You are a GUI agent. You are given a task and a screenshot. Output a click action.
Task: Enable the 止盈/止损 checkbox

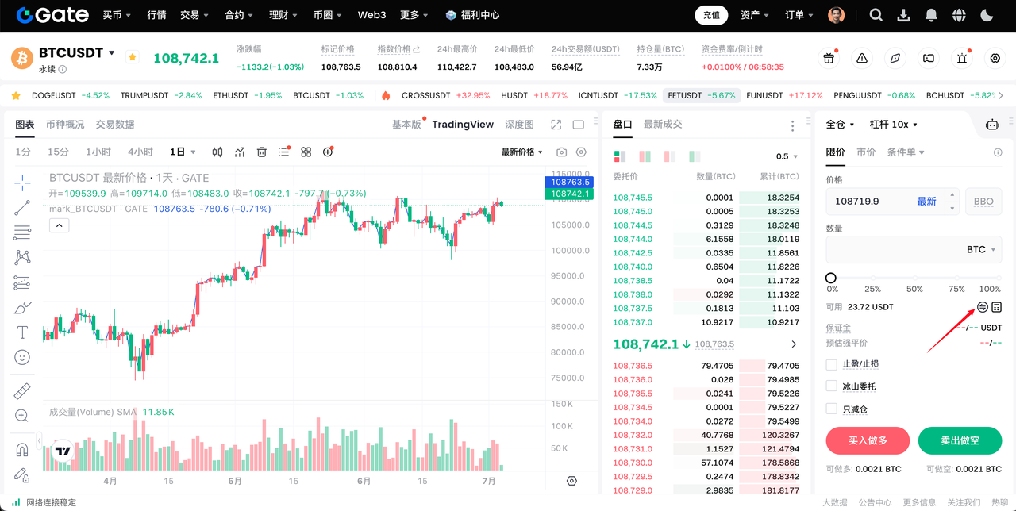(x=832, y=364)
